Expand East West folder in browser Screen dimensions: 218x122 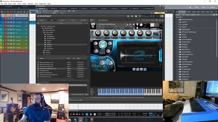click(x=178, y=57)
